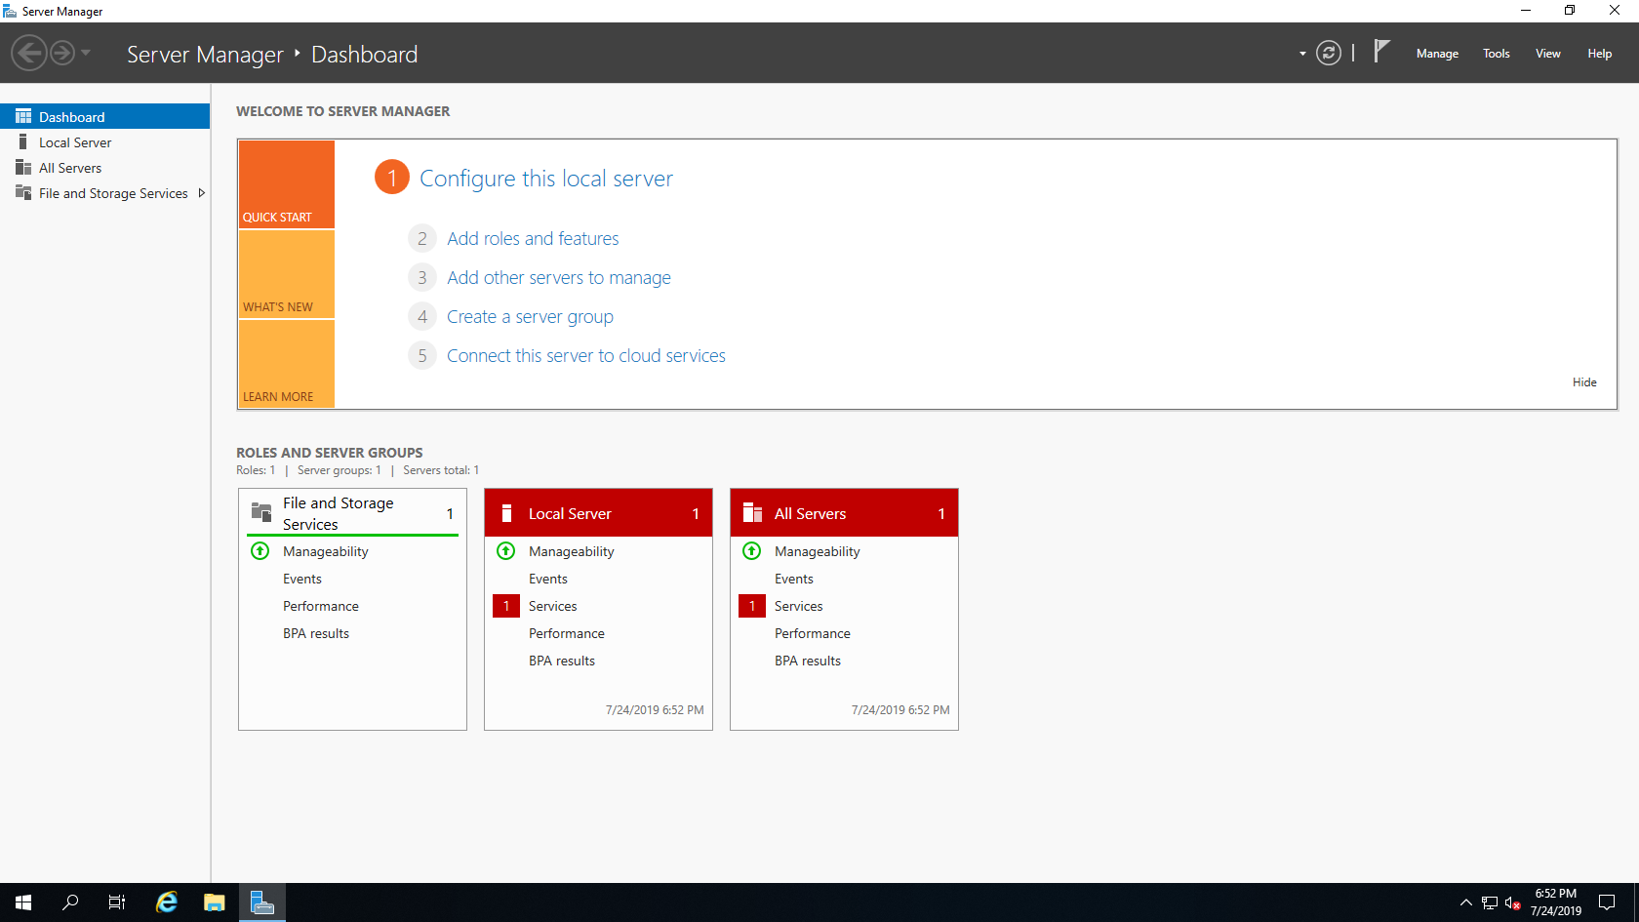1639x922 pixels.
Task: Select the WHAT'S NEW tile
Action: click(x=287, y=274)
